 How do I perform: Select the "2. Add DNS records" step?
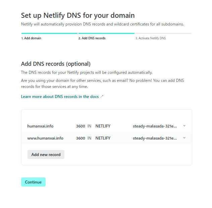point(92,38)
